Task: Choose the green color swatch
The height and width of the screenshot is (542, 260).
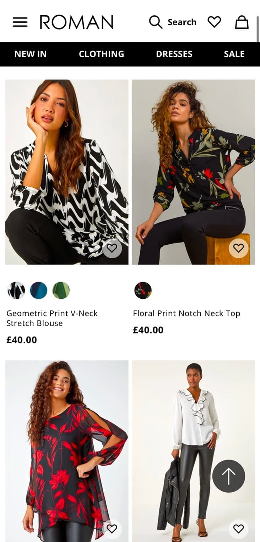Action: (61, 290)
